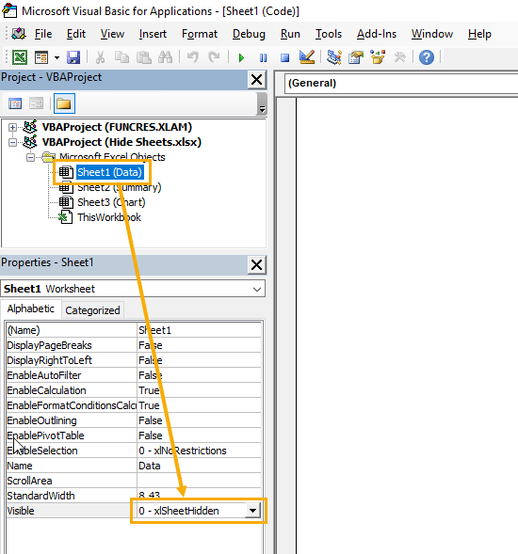Select Sheet3 (Chart) in the project tree
Image resolution: width=518 pixels, height=554 pixels.
click(x=111, y=202)
